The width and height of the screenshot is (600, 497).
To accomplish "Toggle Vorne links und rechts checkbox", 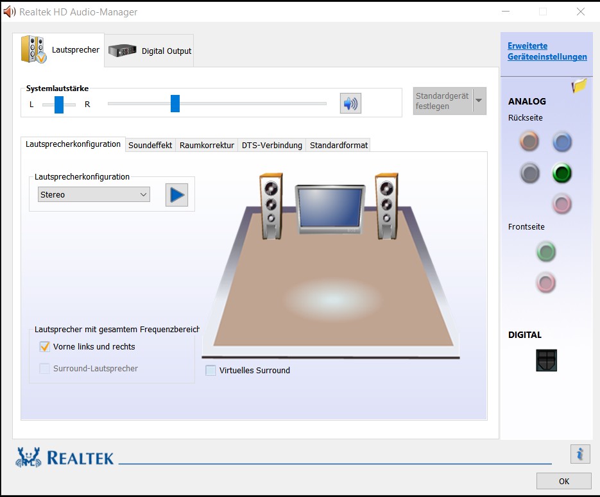I will (x=45, y=346).
